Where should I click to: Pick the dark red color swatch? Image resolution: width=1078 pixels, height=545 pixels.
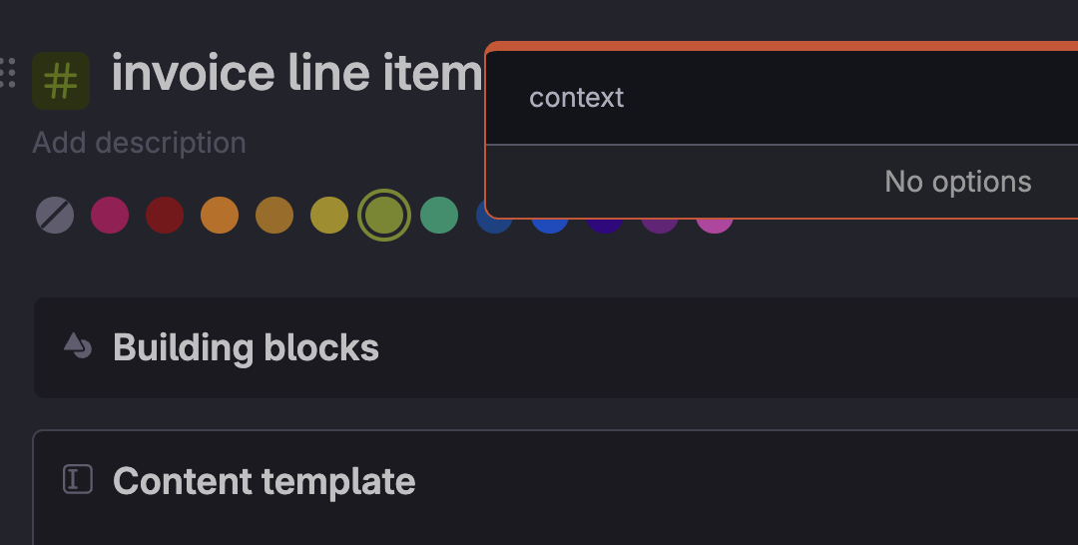(165, 216)
